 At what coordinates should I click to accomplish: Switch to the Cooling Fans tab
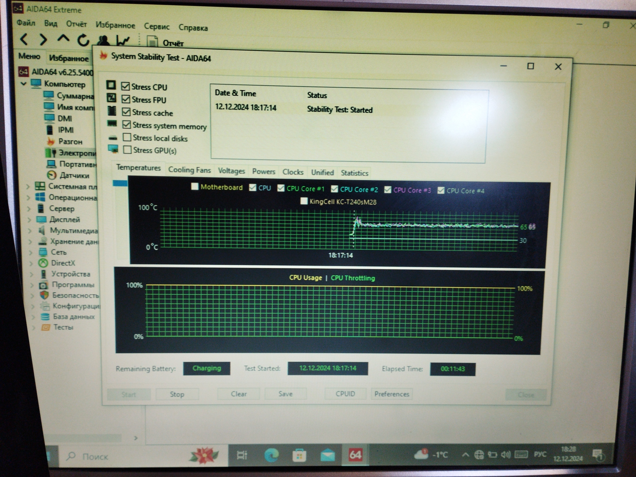click(189, 170)
